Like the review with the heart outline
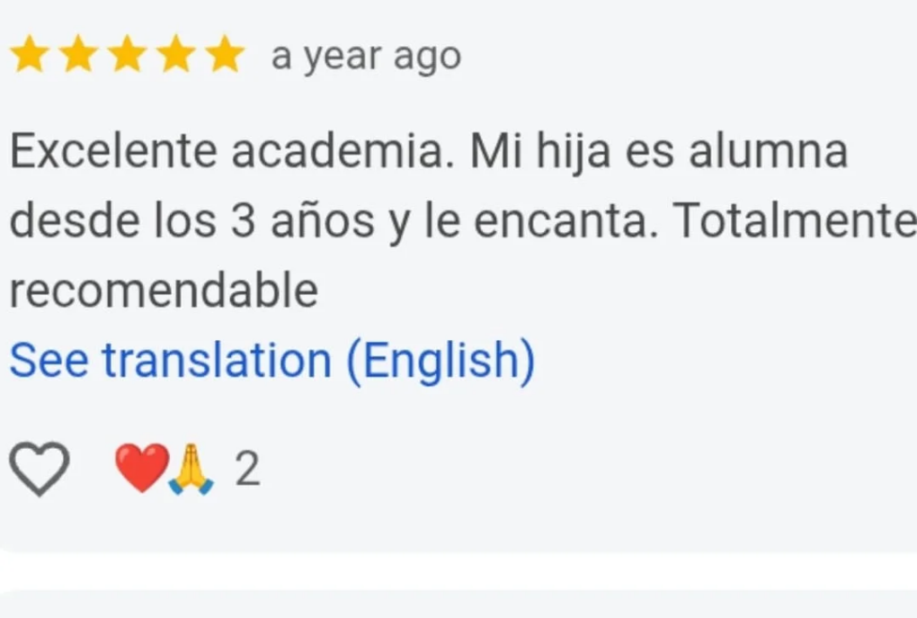 (x=40, y=470)
